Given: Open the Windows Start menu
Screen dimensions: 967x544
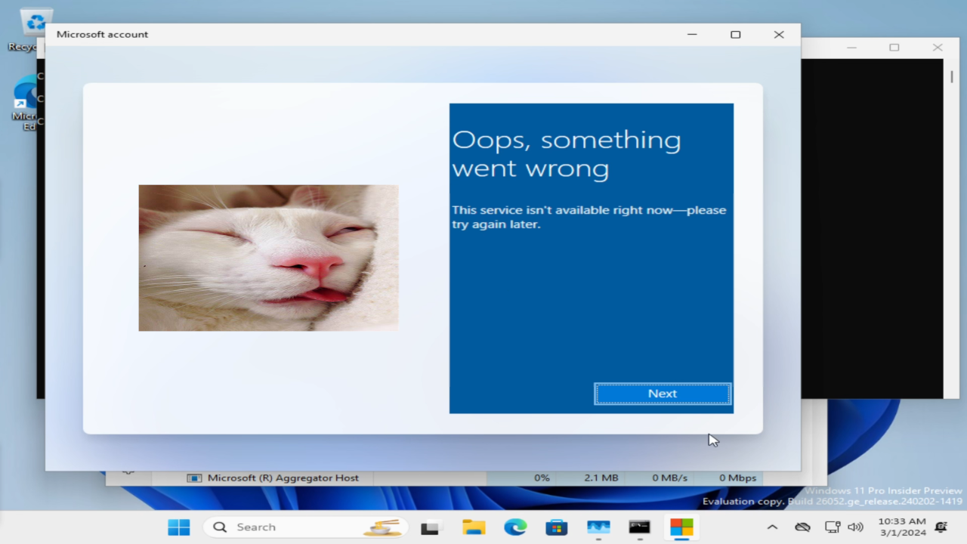Looking at the screenshot, I should coord(179,527).
